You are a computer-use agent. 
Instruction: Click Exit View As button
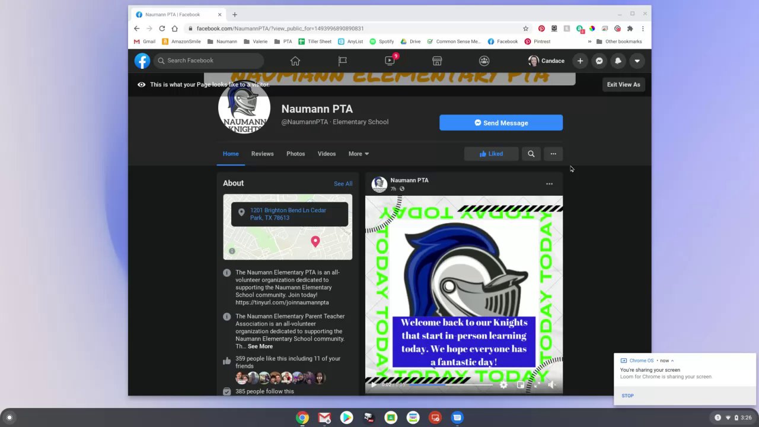623,84
